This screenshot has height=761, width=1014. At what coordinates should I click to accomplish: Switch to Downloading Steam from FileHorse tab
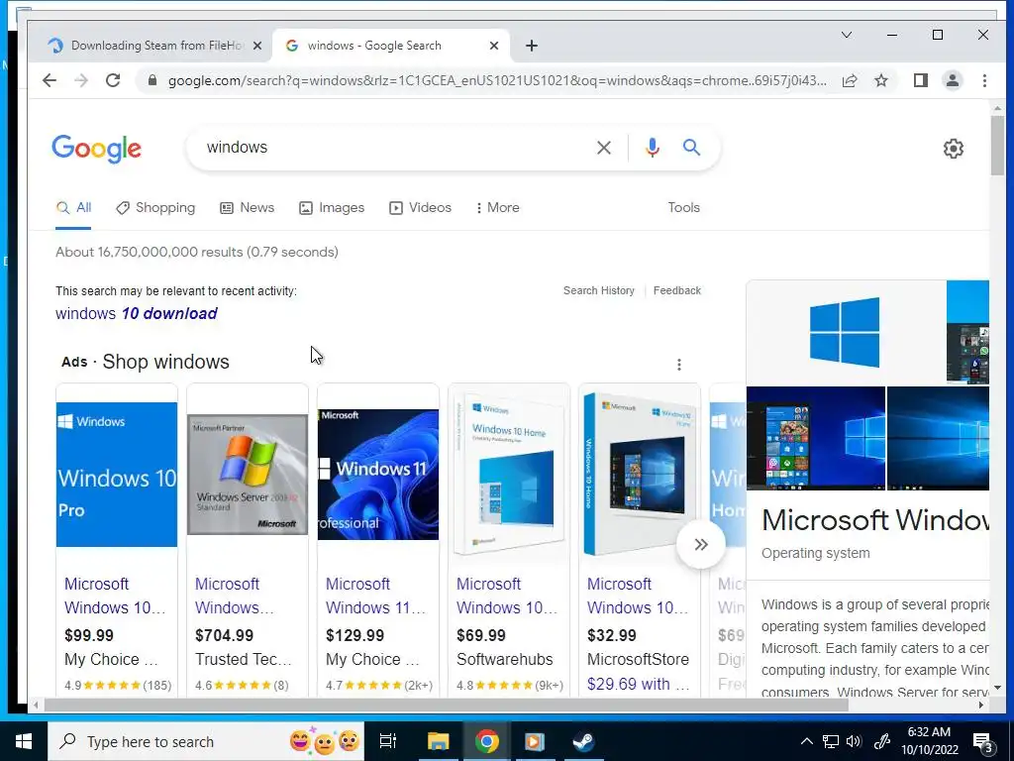153,46
